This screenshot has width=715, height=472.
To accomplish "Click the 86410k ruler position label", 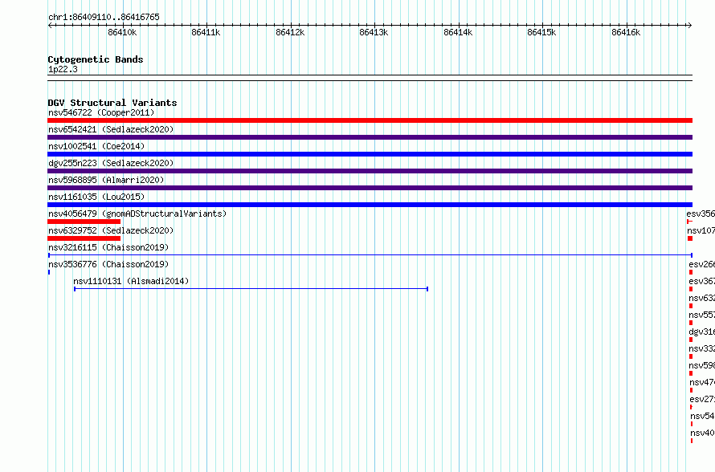I will (122, 32).
